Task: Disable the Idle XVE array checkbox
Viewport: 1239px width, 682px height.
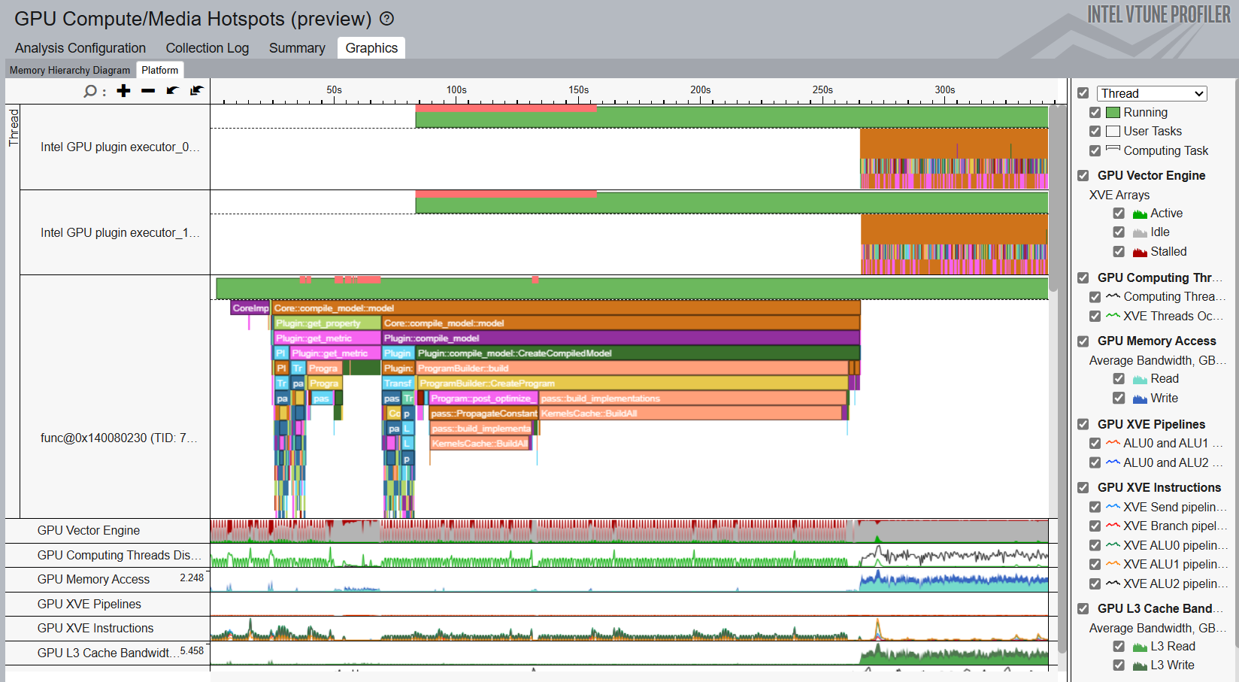Action: [x=1119, y=232]
